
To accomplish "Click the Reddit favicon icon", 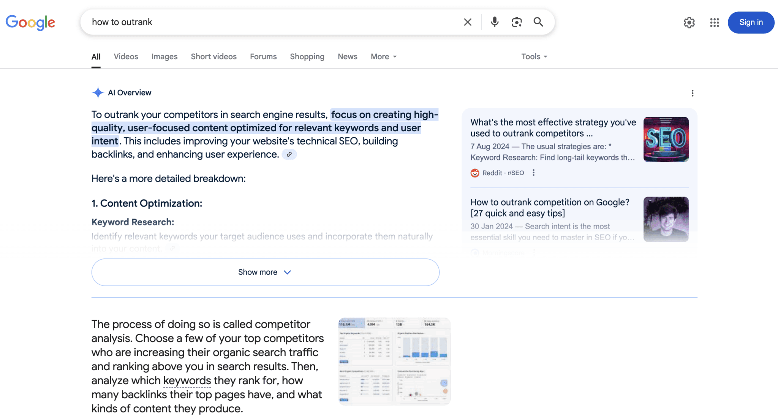I will (x=475, y=173).
